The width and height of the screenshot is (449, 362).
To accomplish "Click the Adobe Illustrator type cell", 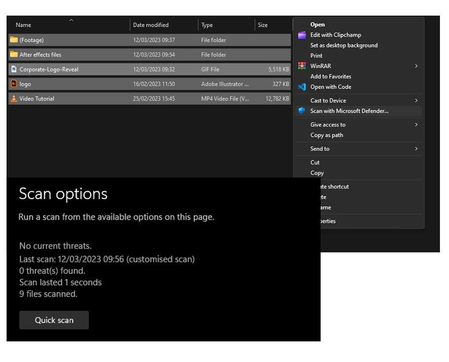I will pyautogui.click(x=225, y=84).
